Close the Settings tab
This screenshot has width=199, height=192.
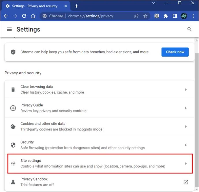point(66,6)
